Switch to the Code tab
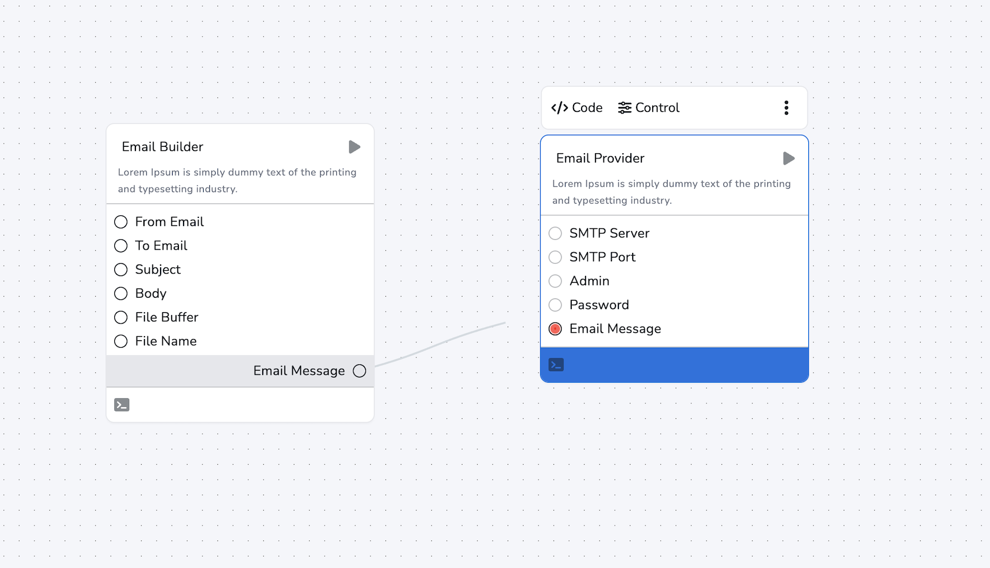 point(576,107)
